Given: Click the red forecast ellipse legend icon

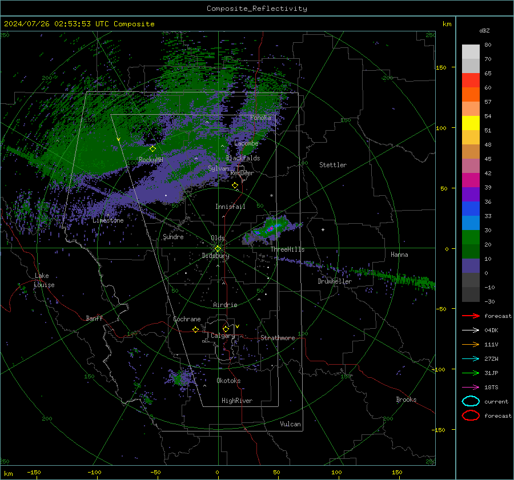Looking at the screenshot, I should click(x=471, y=416).
